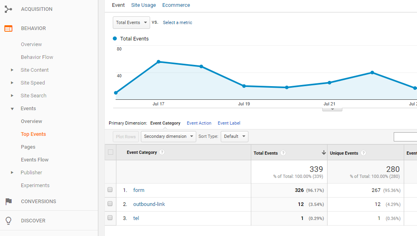The height and width of the screenshot is (236, 417).
Task: Click the sort-descending arrow in Total Events column
Action: point(323,153)
